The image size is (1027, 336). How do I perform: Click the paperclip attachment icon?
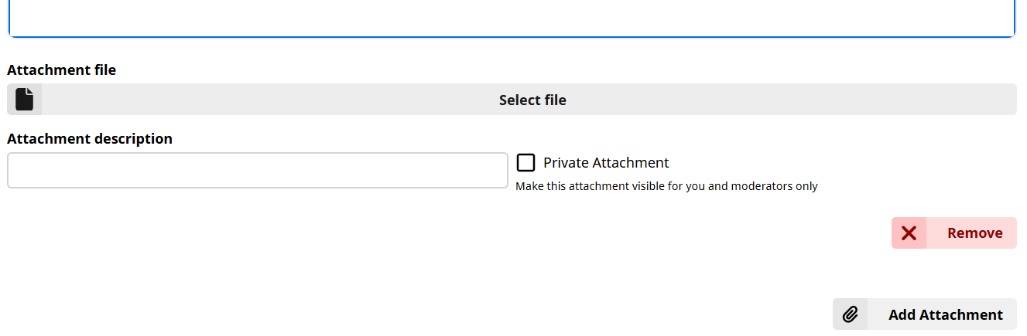click(851, 314)
